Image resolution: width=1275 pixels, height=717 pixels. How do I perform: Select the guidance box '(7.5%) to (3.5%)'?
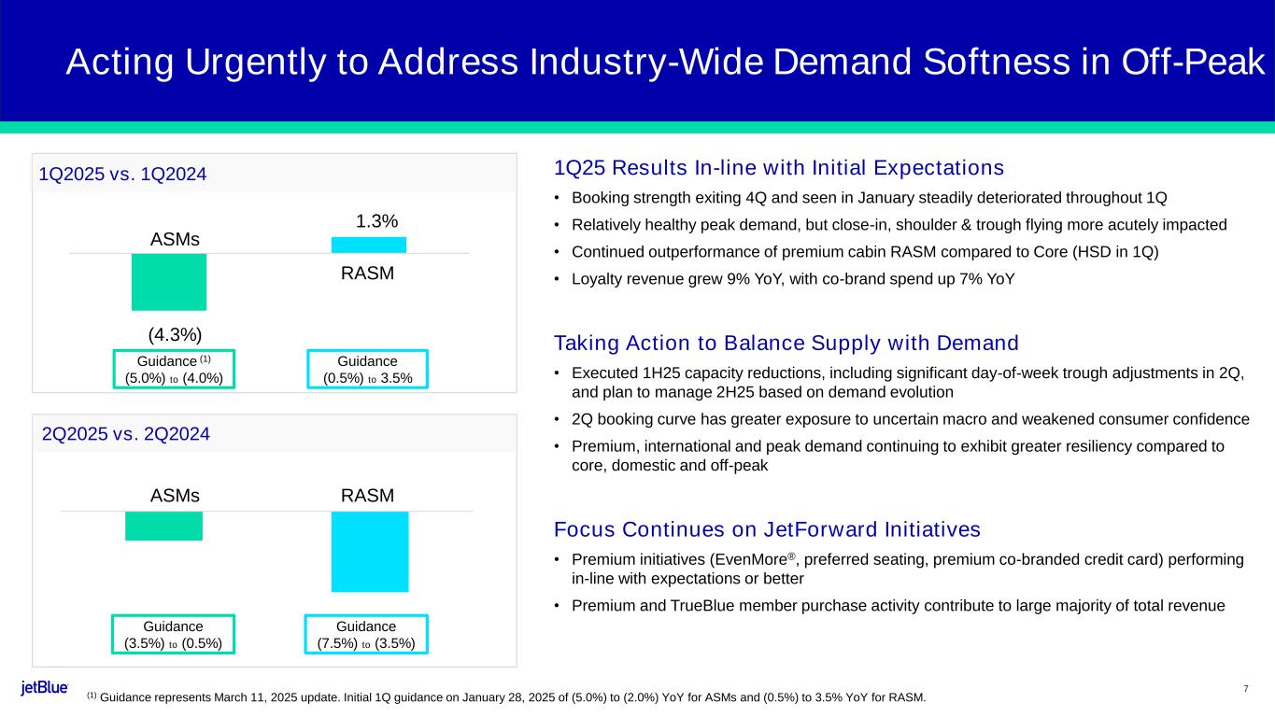tap(367, 634)
